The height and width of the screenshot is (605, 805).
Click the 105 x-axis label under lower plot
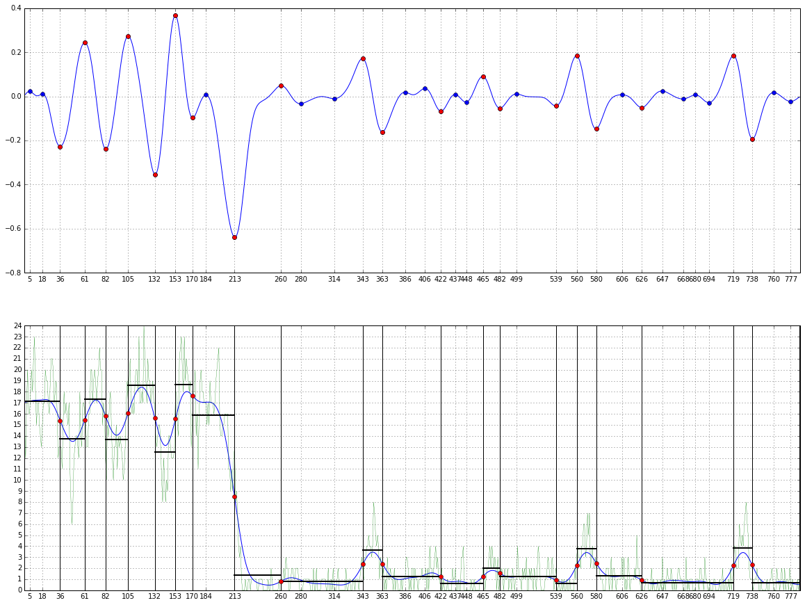point(128,597)
